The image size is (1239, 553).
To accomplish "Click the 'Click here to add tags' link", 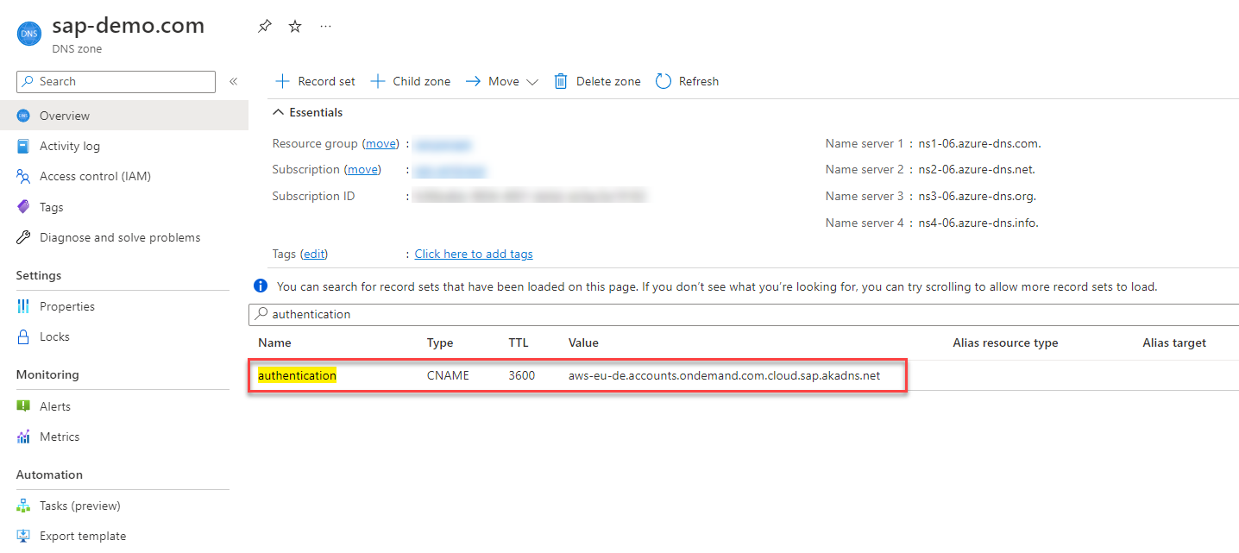I will 474,254.
